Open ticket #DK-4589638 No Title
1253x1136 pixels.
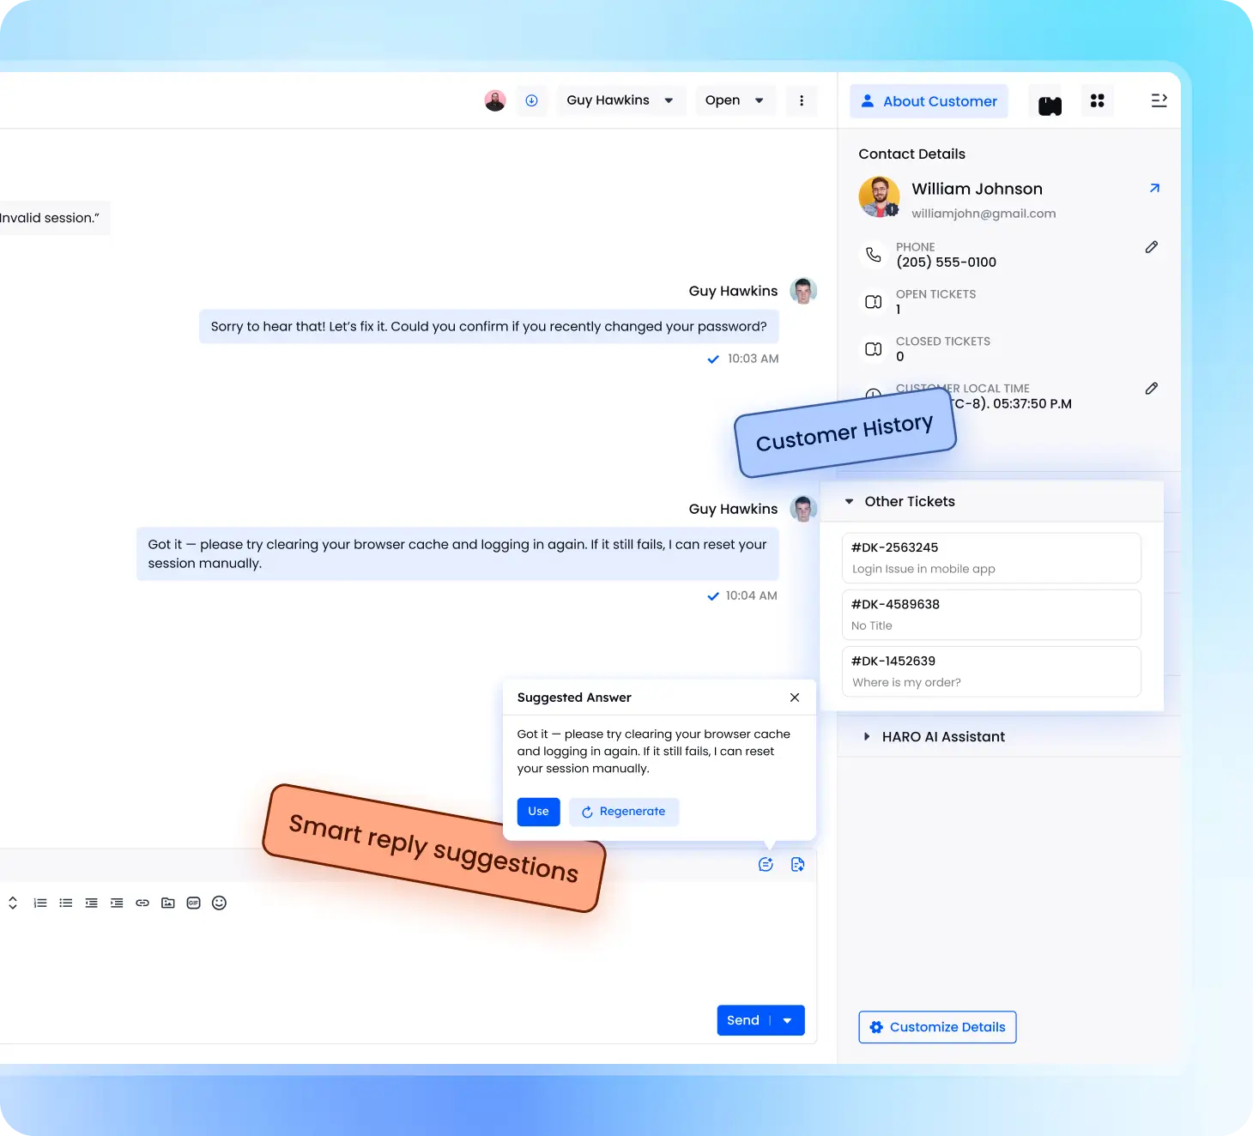pos(991,614)
